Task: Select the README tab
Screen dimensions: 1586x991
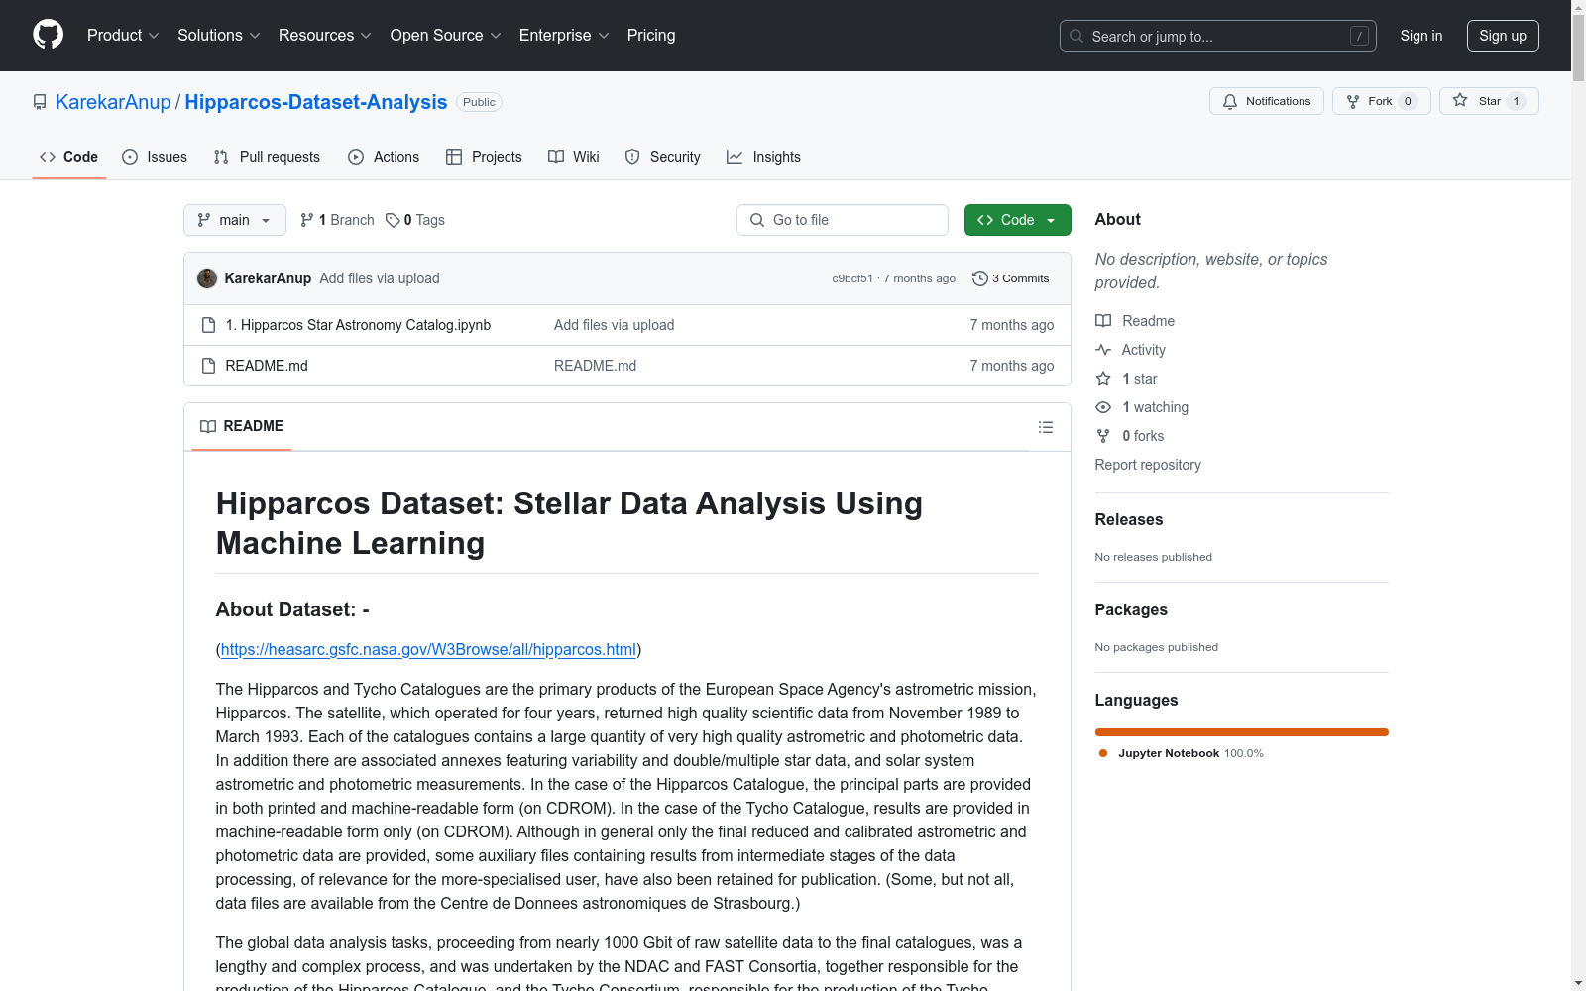Action: click(242, 426)
